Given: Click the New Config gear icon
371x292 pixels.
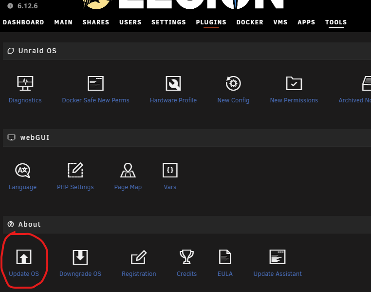Looking at the screenshot, I should (x=233, y=83).
